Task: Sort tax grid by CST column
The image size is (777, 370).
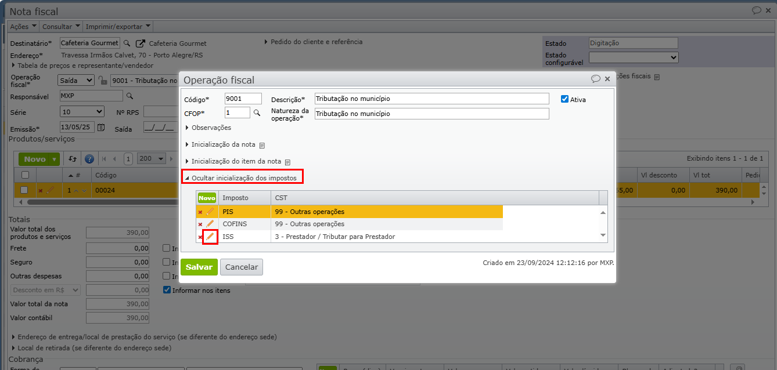Action: [x=435, y=198]
